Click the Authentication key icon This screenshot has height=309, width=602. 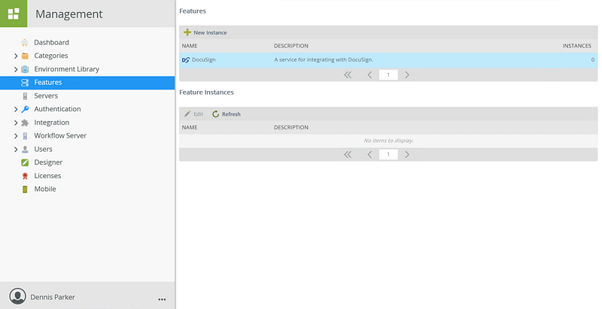point(25,109)
